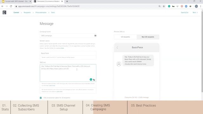Go to the Content step
The height and width of the screenshot is (114, 203).
tap(16, 13)
